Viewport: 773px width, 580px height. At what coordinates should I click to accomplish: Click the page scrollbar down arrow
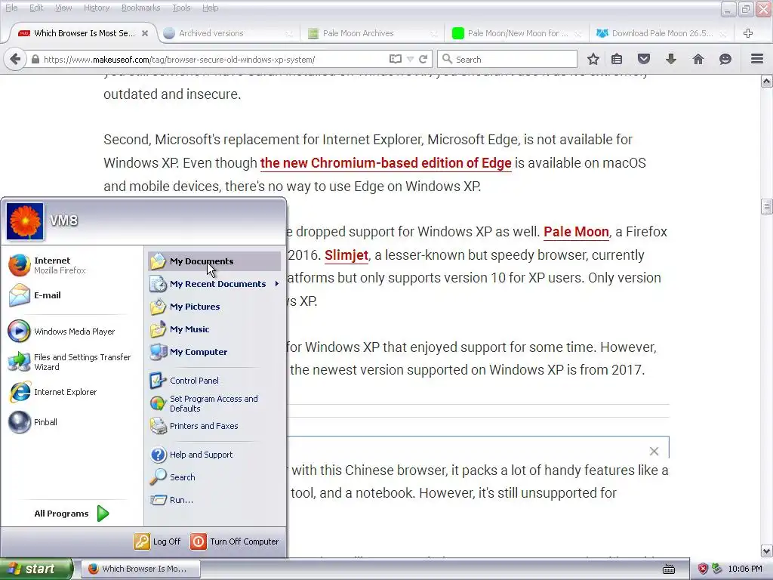pyautogui.click(x=767, y=551)
